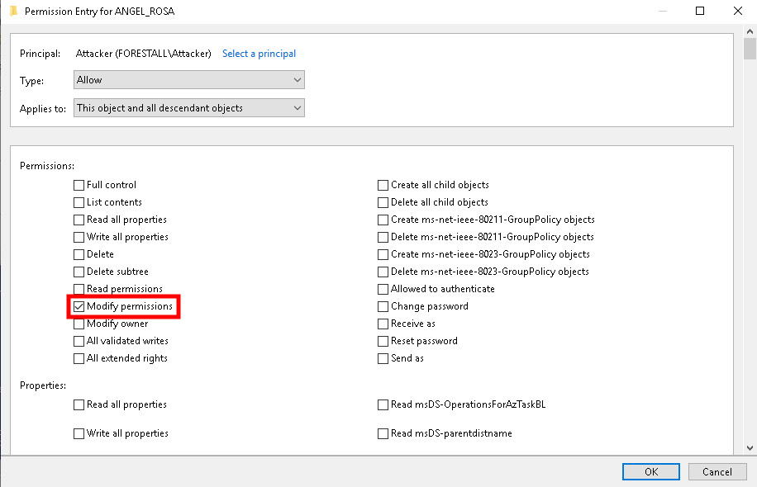Click the Select a principal link
The height and width of the screenshot is (487, 757).
(259, 54)
